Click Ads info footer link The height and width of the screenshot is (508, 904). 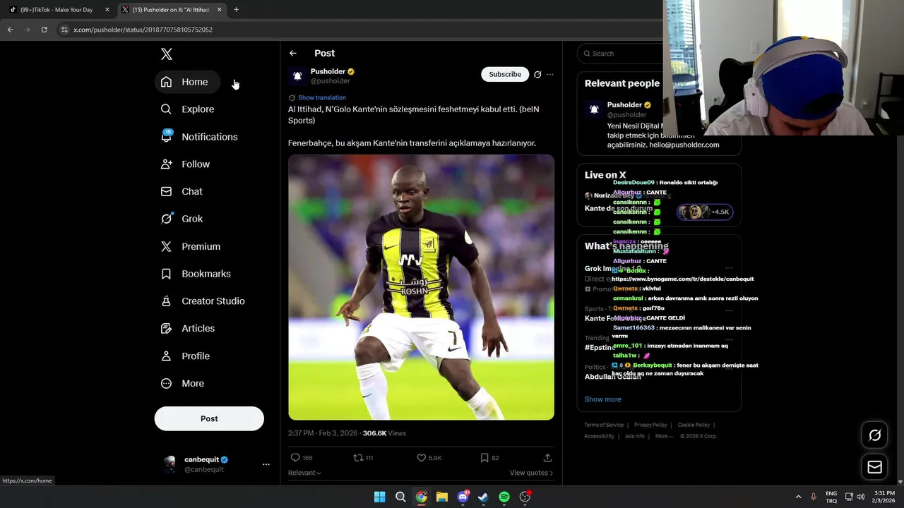click(x=635, y=436)
